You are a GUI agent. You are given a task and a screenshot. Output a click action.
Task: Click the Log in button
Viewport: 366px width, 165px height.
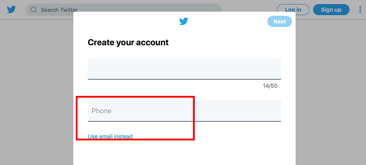(293, 10)
